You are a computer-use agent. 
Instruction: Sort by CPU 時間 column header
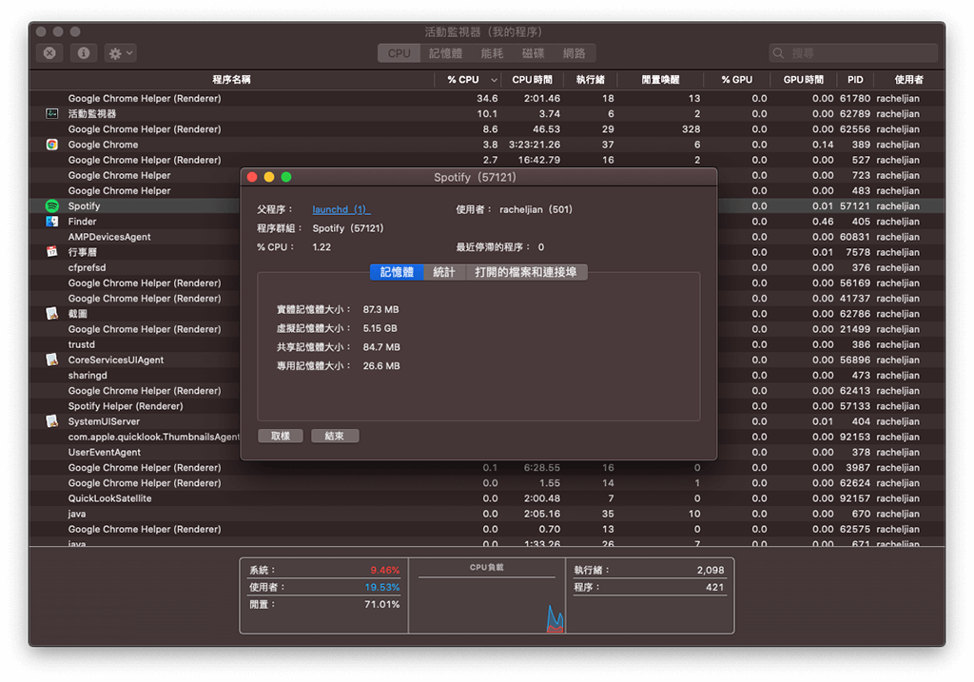[533, 80]
